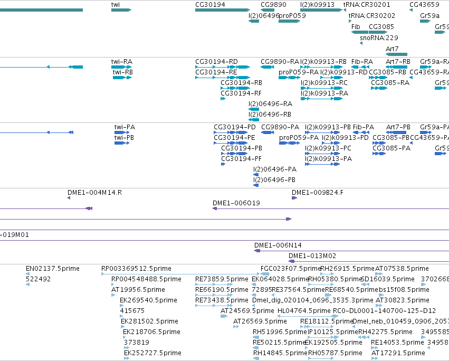This screenshot has height=361, width=449.
Task: Click transcript CG9890-RA
Action: (280, 62)
